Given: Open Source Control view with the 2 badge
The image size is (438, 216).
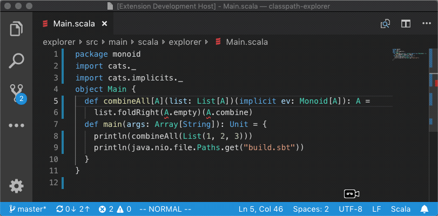Looking at the screenshot, I should click(x=17, y=93).
